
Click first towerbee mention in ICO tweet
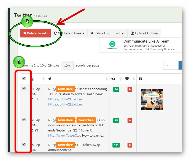pyautogui.click(x=65, y=120)
